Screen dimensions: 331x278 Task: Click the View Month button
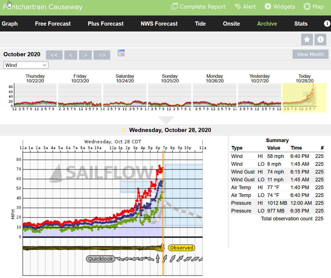[310, 54]
